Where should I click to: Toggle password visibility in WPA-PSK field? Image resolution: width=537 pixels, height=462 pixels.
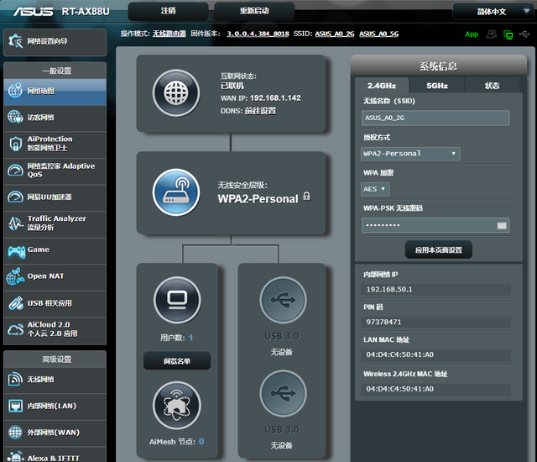point(502,225)
